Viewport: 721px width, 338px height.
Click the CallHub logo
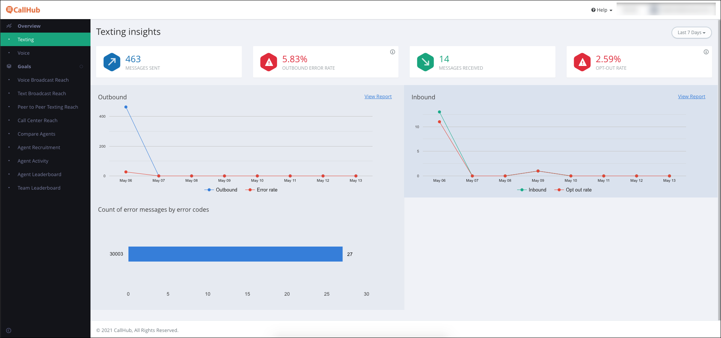(23, 10)
